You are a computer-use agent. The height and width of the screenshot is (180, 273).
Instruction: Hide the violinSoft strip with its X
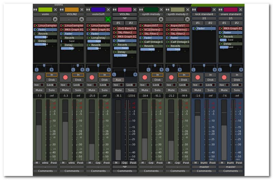(x=108, y=10)
